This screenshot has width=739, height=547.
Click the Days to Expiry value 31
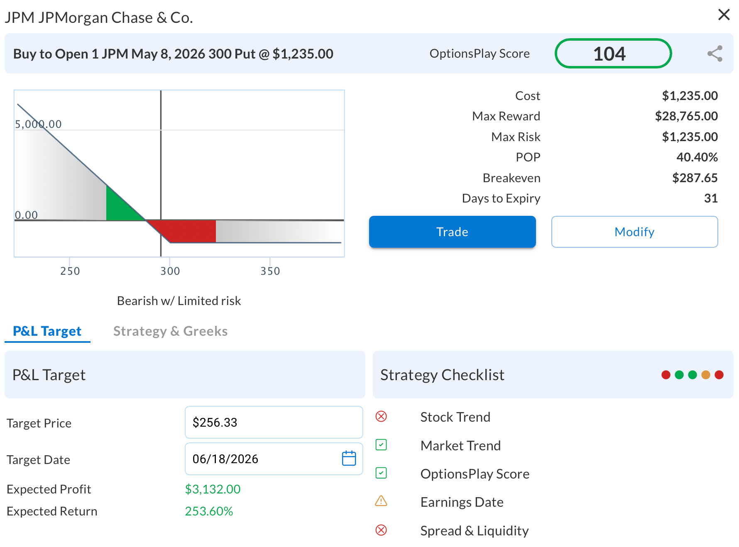[x=711, y=198]
